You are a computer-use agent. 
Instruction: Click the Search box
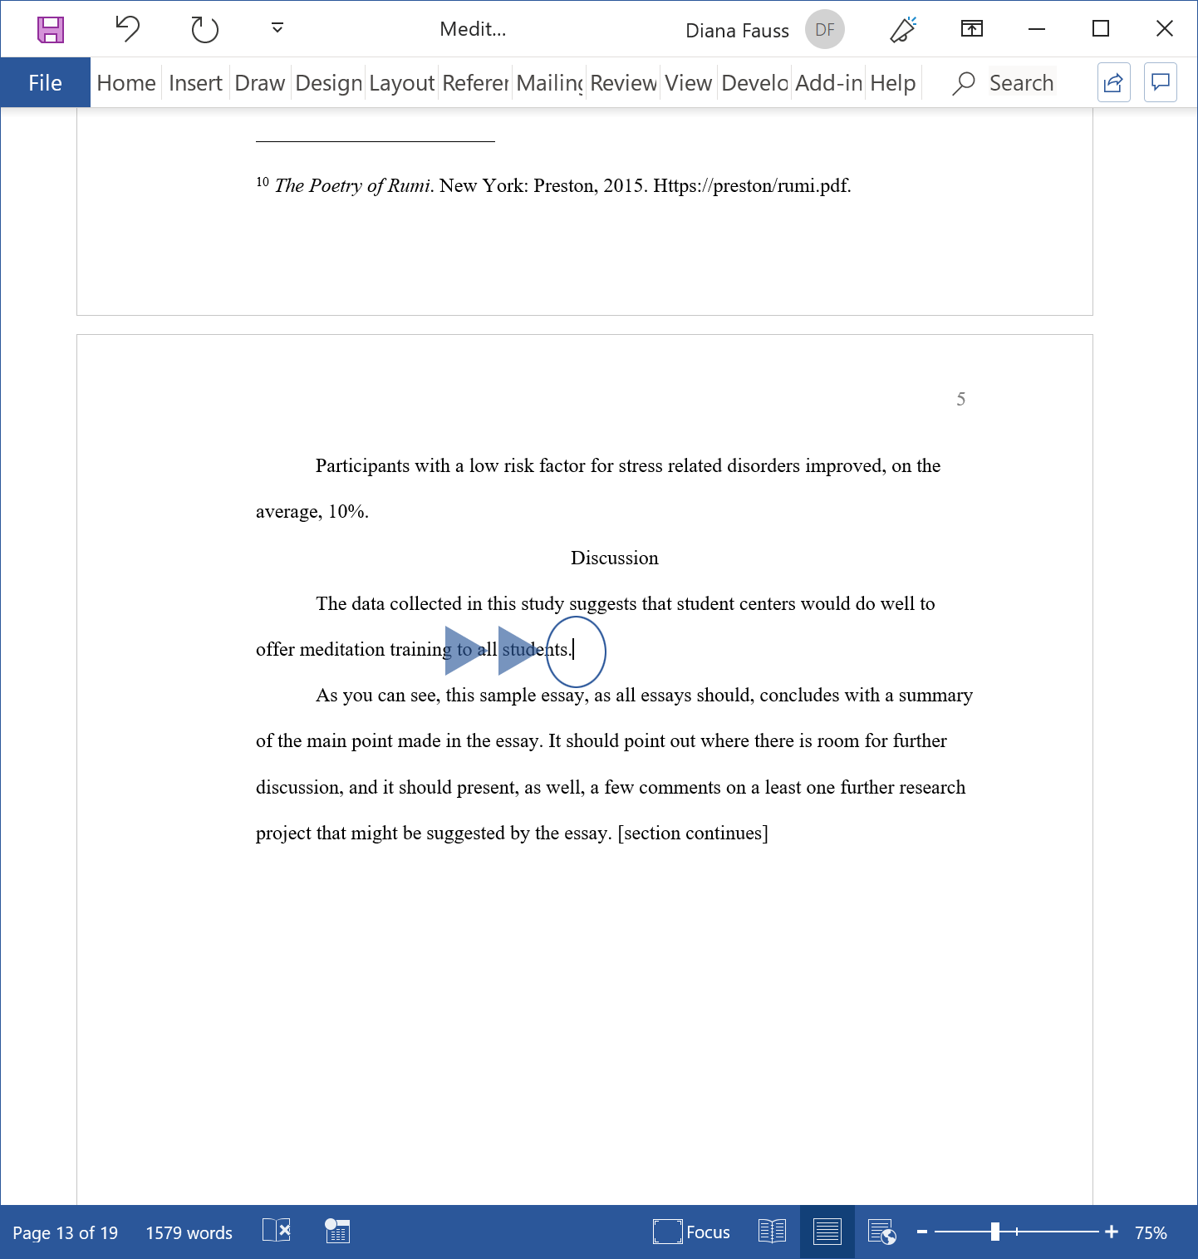click(x=1020, y=83)
